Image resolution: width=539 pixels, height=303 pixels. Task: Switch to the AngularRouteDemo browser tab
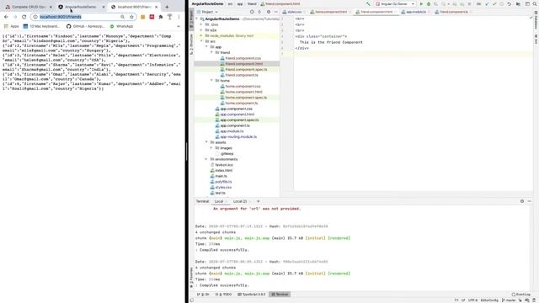coord(81,7)
